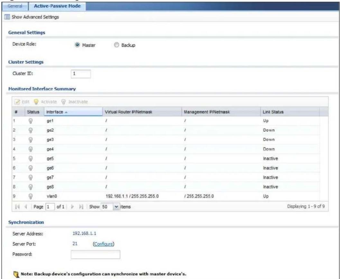Click the Edit button label
Screen dimensions: 340x279
(x=25, y=102)
